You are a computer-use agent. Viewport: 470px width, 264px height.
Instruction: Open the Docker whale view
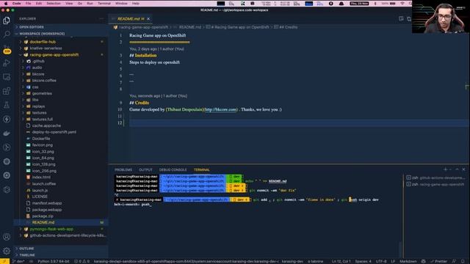click(x=7, y=133)
